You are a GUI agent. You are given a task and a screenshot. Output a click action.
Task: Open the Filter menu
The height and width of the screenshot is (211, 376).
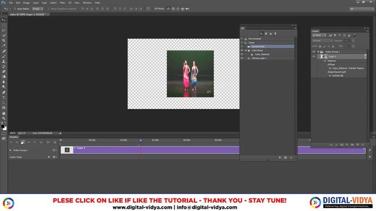(62, 2)
